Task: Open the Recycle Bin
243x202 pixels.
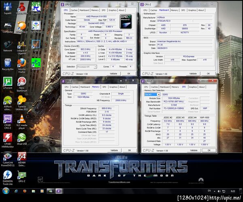Action: pos(8,65)
